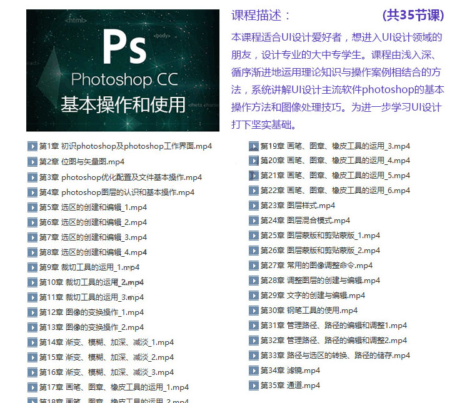
Task: Select file name 第23章 图层样式.mp4
Action: tap(298, 206)
